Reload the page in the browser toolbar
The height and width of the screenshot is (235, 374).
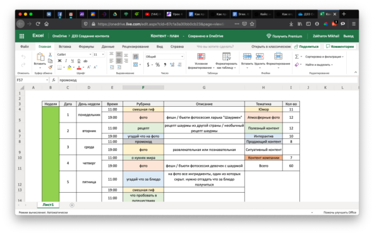click(x=38, y=24)
